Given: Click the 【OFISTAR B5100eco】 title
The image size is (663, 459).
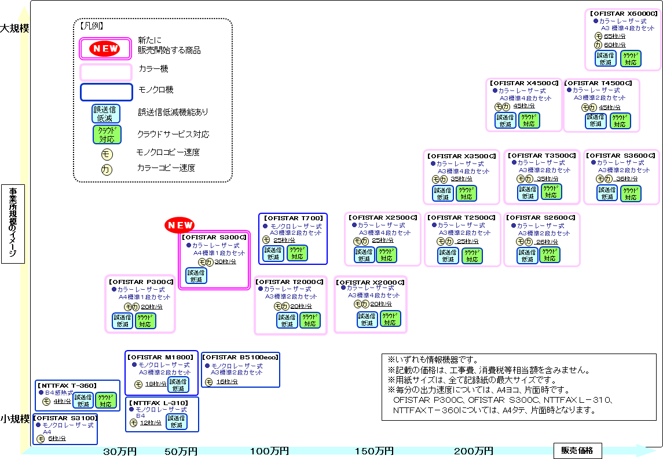Looking at the screenshot, I should (241, 357).
